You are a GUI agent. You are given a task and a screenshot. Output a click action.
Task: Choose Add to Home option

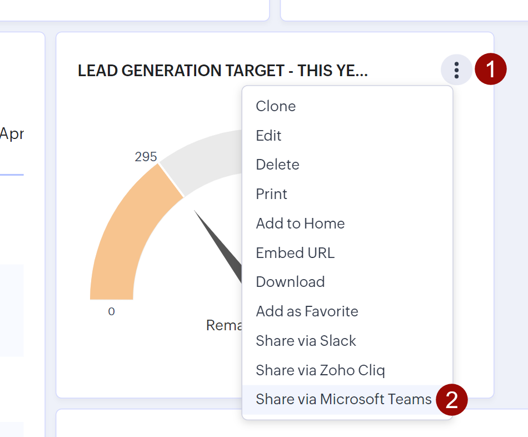(x=300, y=224)
